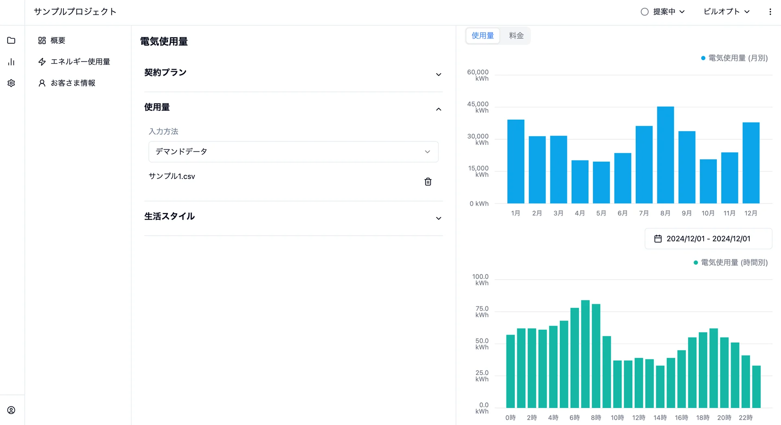This screenshot has width=781, height=425.
Task: Click the calendar icon in date range
Action: (x=658, y=239)
